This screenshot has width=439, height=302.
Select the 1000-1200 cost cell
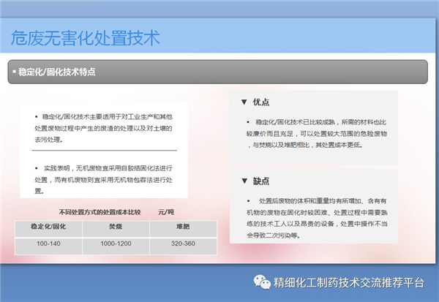(x=114, y=244)
